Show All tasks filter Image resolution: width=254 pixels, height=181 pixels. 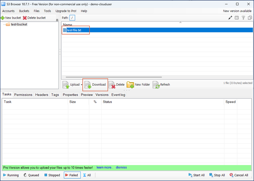point(87,175)
